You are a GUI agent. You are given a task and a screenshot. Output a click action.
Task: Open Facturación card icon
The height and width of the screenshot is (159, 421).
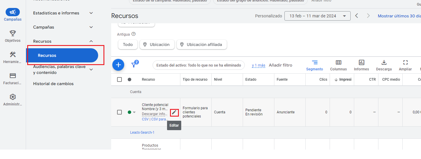pyautogui.click(x=13, y=76)
